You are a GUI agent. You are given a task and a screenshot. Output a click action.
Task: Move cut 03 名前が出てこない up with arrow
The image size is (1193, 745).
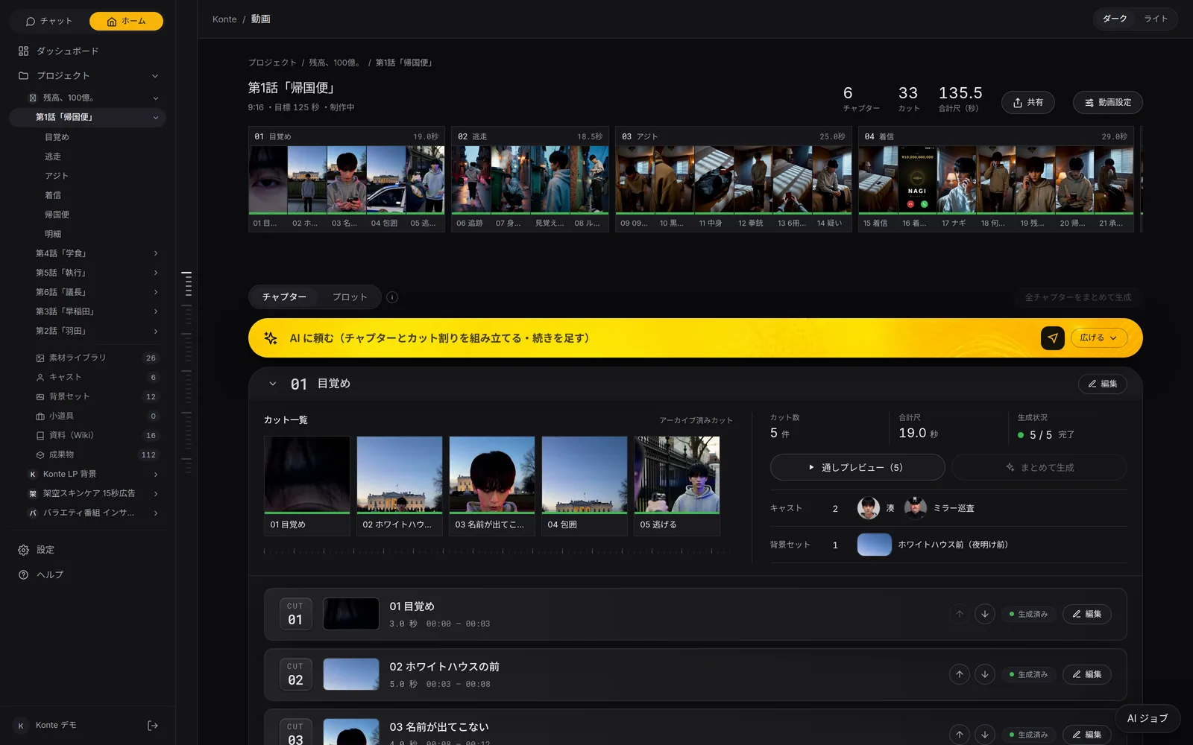pyautogui.click(x=960, y=735)
